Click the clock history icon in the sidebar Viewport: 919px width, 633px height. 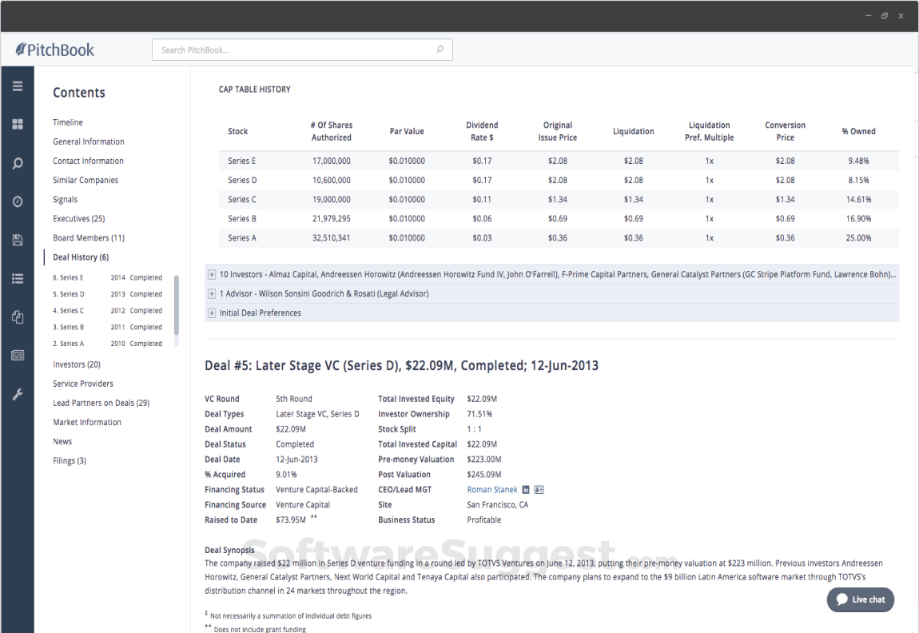pyautogui.click(x=17, y=201)
